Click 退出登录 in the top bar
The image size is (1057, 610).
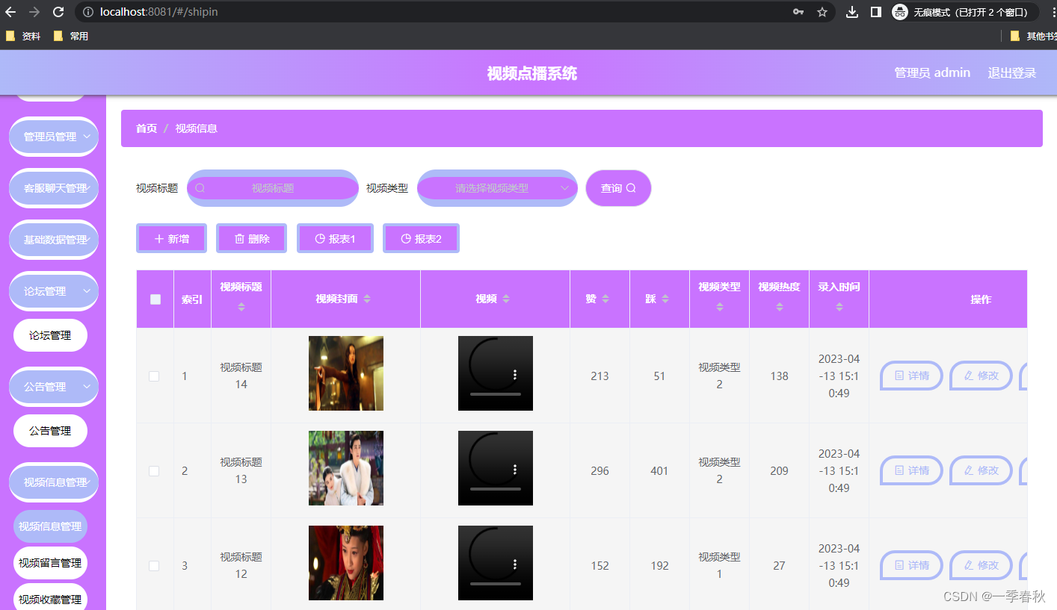tap(1013, 72)
